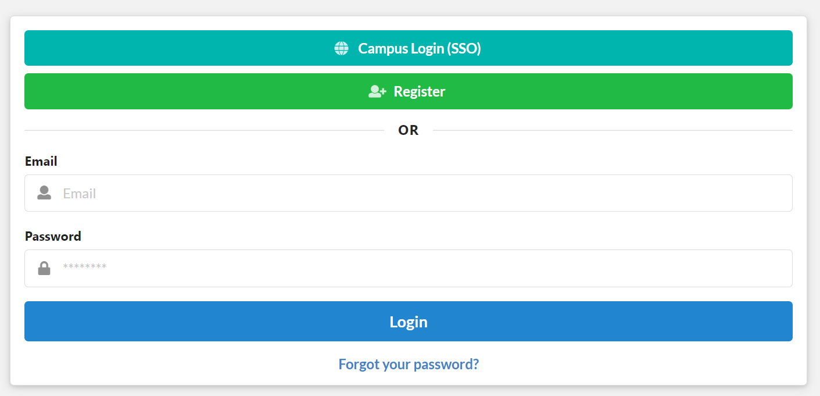
Task: Click the word 'Login' on blue button
Action: tap(409, 322)
